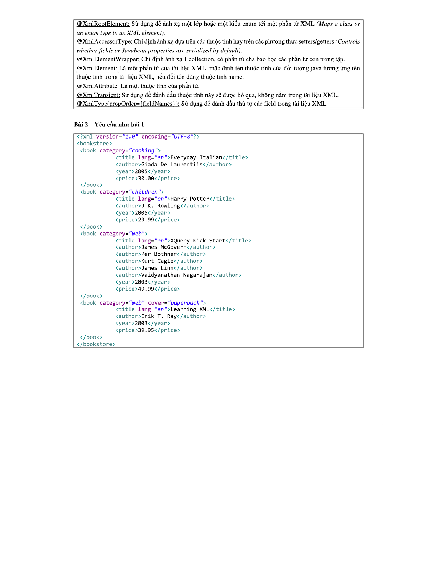437x566 pixels.
Task: Click the opening <bookstore> tag
Action: (x=95, y=144)
